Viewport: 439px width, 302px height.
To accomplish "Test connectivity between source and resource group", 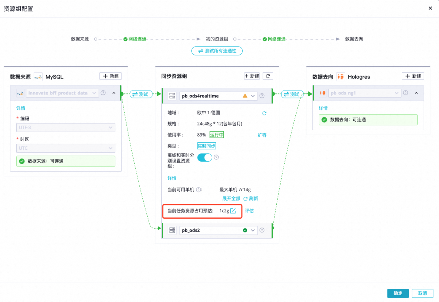I will (141, 94).
